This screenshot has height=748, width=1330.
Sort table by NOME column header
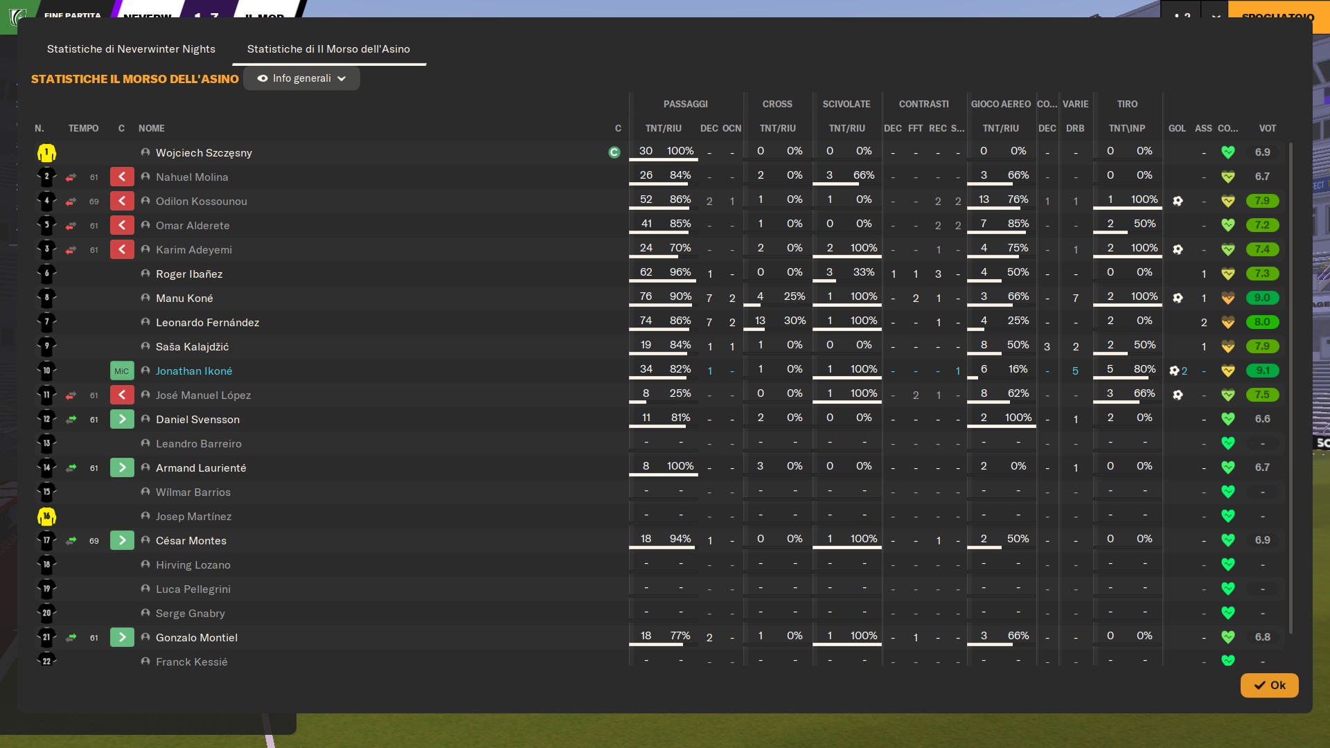(151, 129)
